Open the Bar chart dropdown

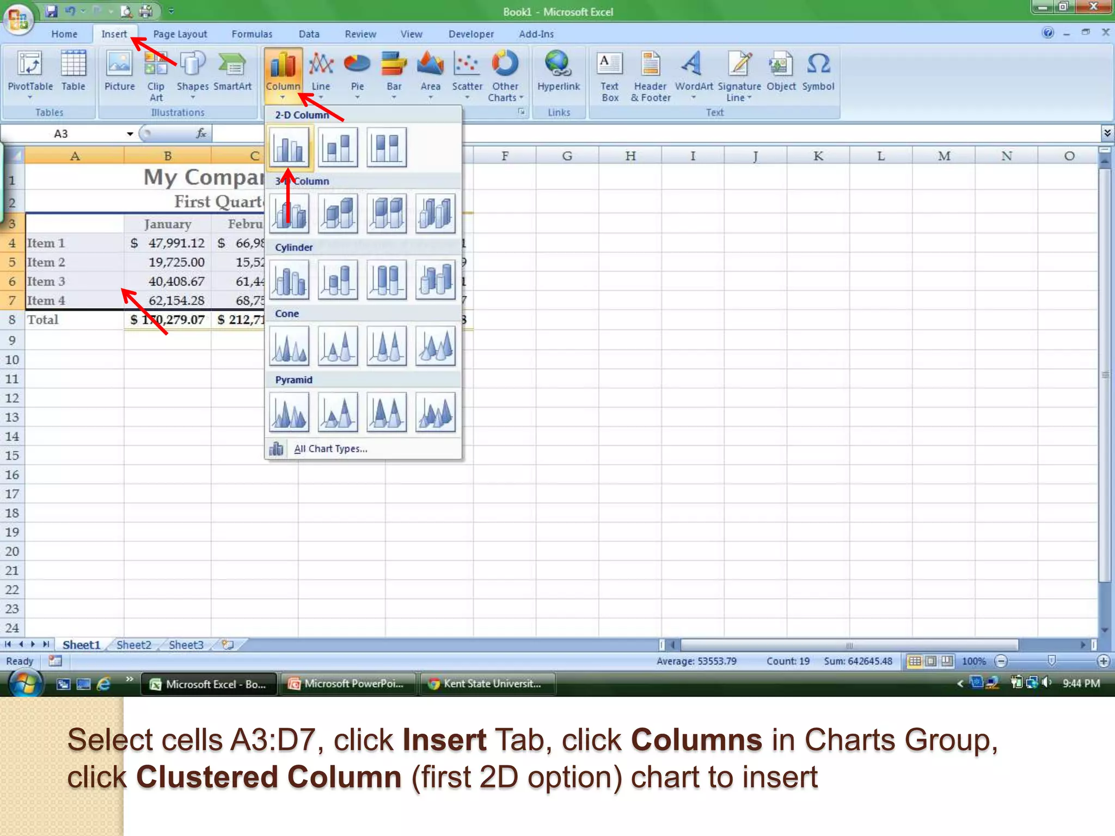(394, 75)
